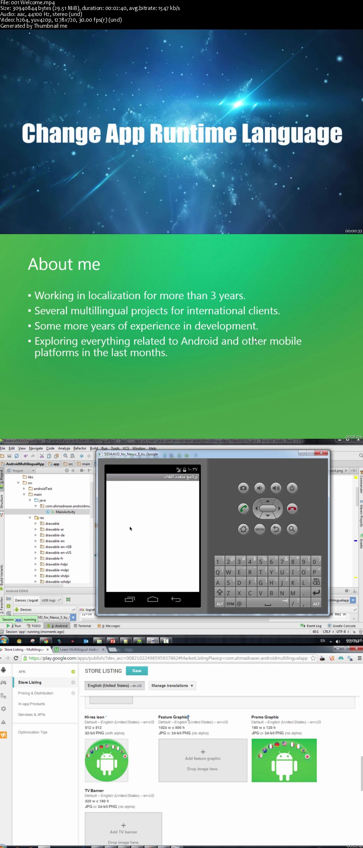Click the Add feature graphic drop area
Image resolution: width=363 pixels, height=848 pixels.
[203, 761]
